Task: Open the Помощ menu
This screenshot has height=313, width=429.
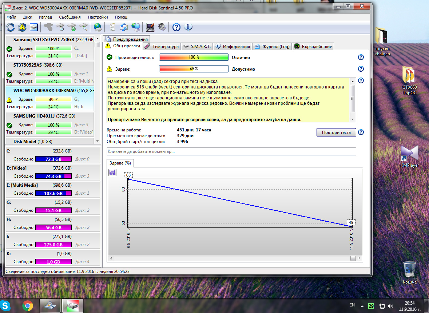Action: pyautogui.click(x=121, y=17)
